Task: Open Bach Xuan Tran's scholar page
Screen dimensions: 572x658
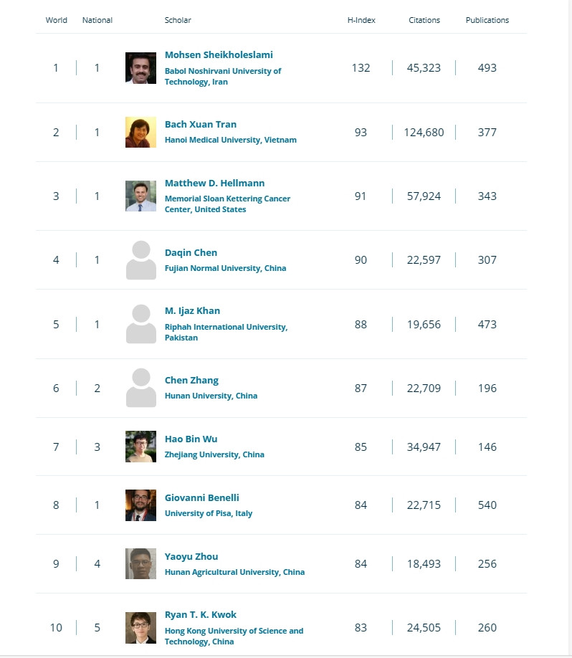Action: (201, 125)
